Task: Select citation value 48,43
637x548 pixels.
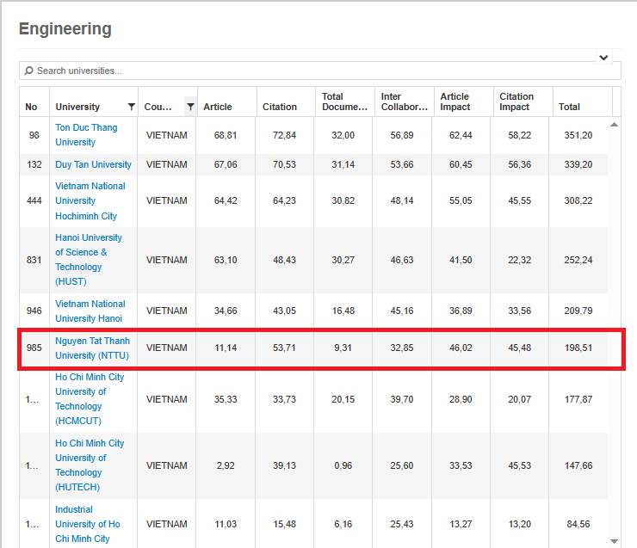Action: tap(284, 260)
